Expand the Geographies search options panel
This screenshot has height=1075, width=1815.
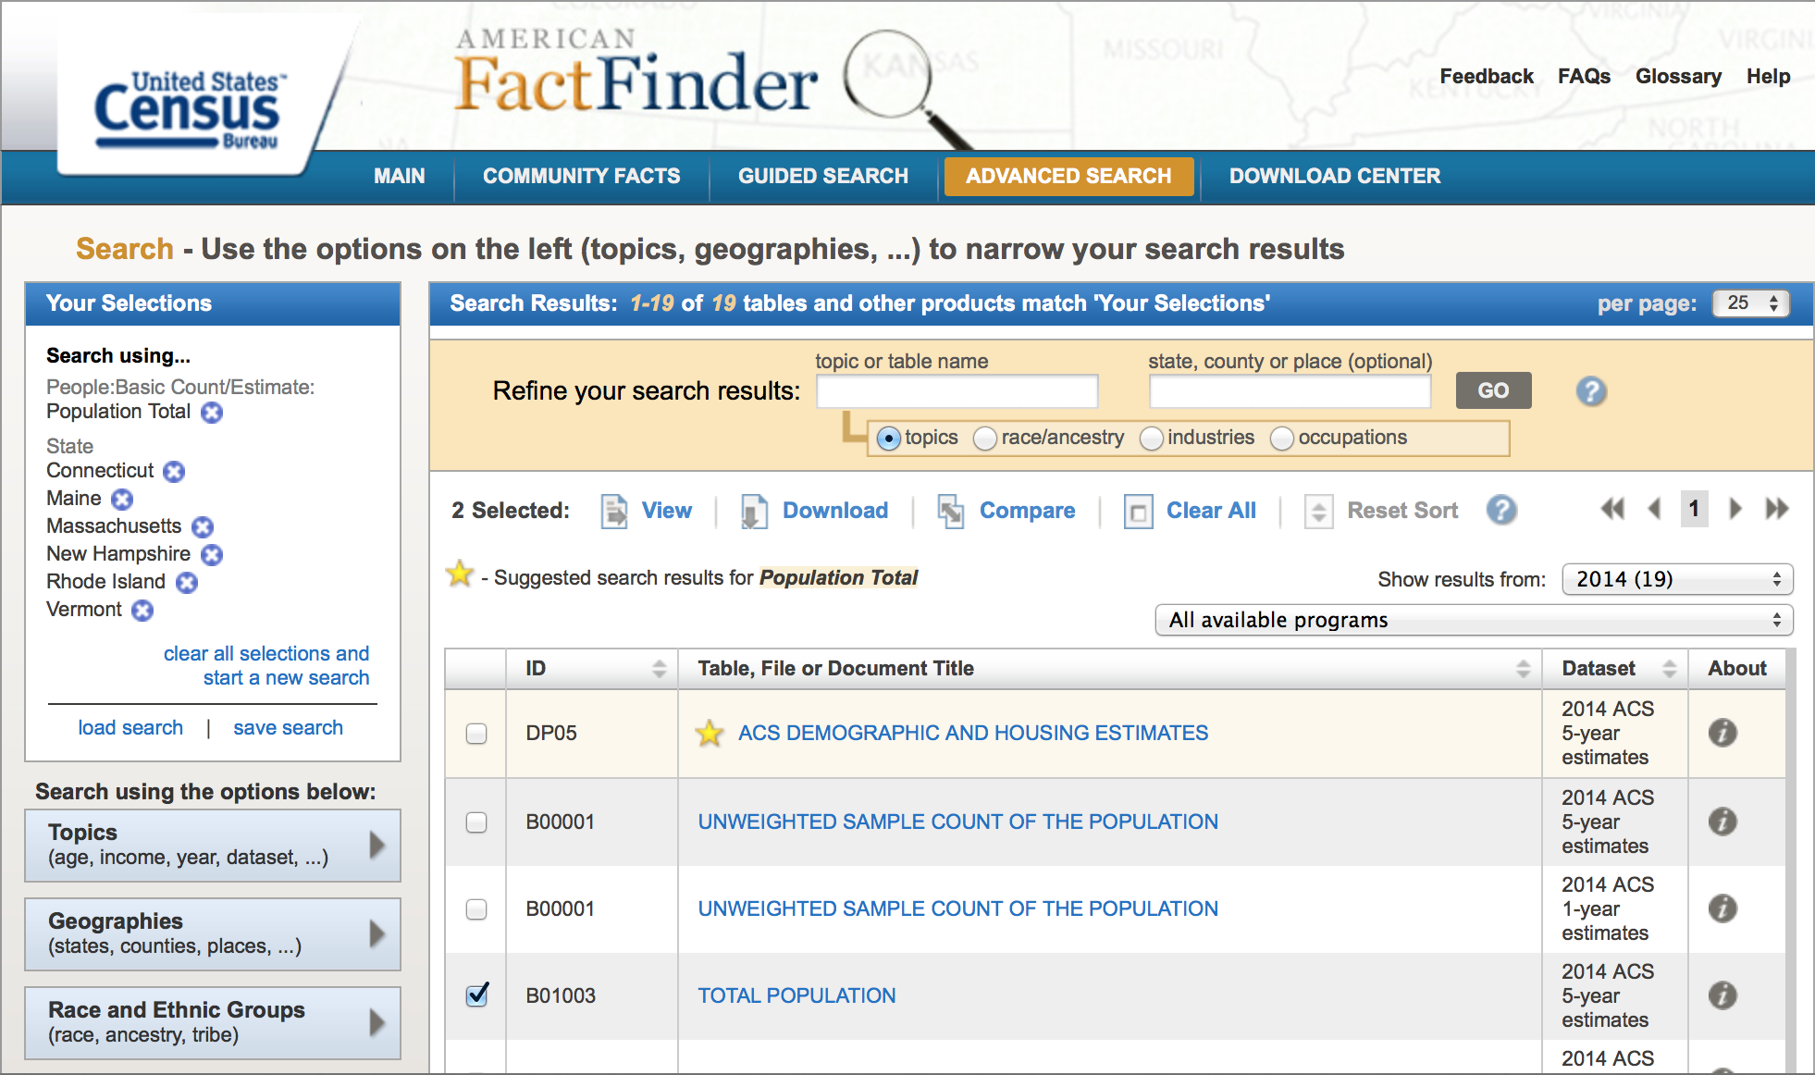click(x=213, y=933)
